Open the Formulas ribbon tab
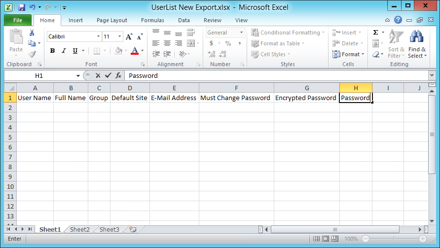This screenshot has height=248, width=440. coord(152,20)
